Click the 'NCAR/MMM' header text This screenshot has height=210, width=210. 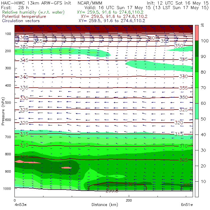coord(90,3)
